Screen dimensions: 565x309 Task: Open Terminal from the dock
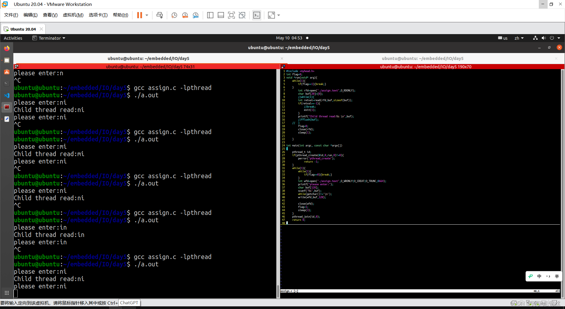7,84
